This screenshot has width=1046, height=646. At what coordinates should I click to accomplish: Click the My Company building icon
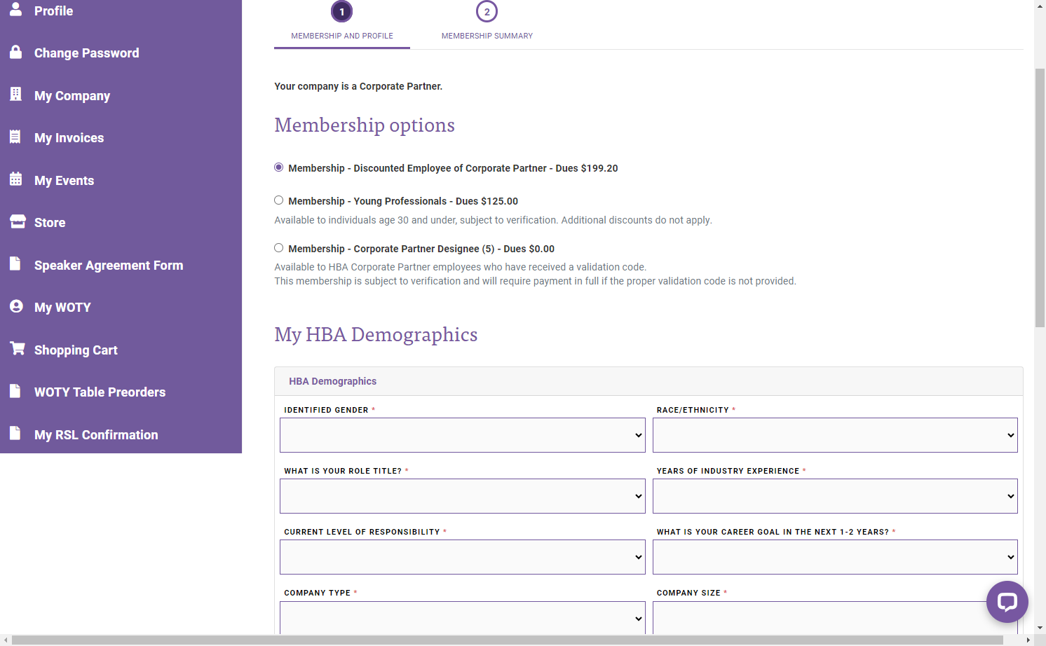[15, 94]
